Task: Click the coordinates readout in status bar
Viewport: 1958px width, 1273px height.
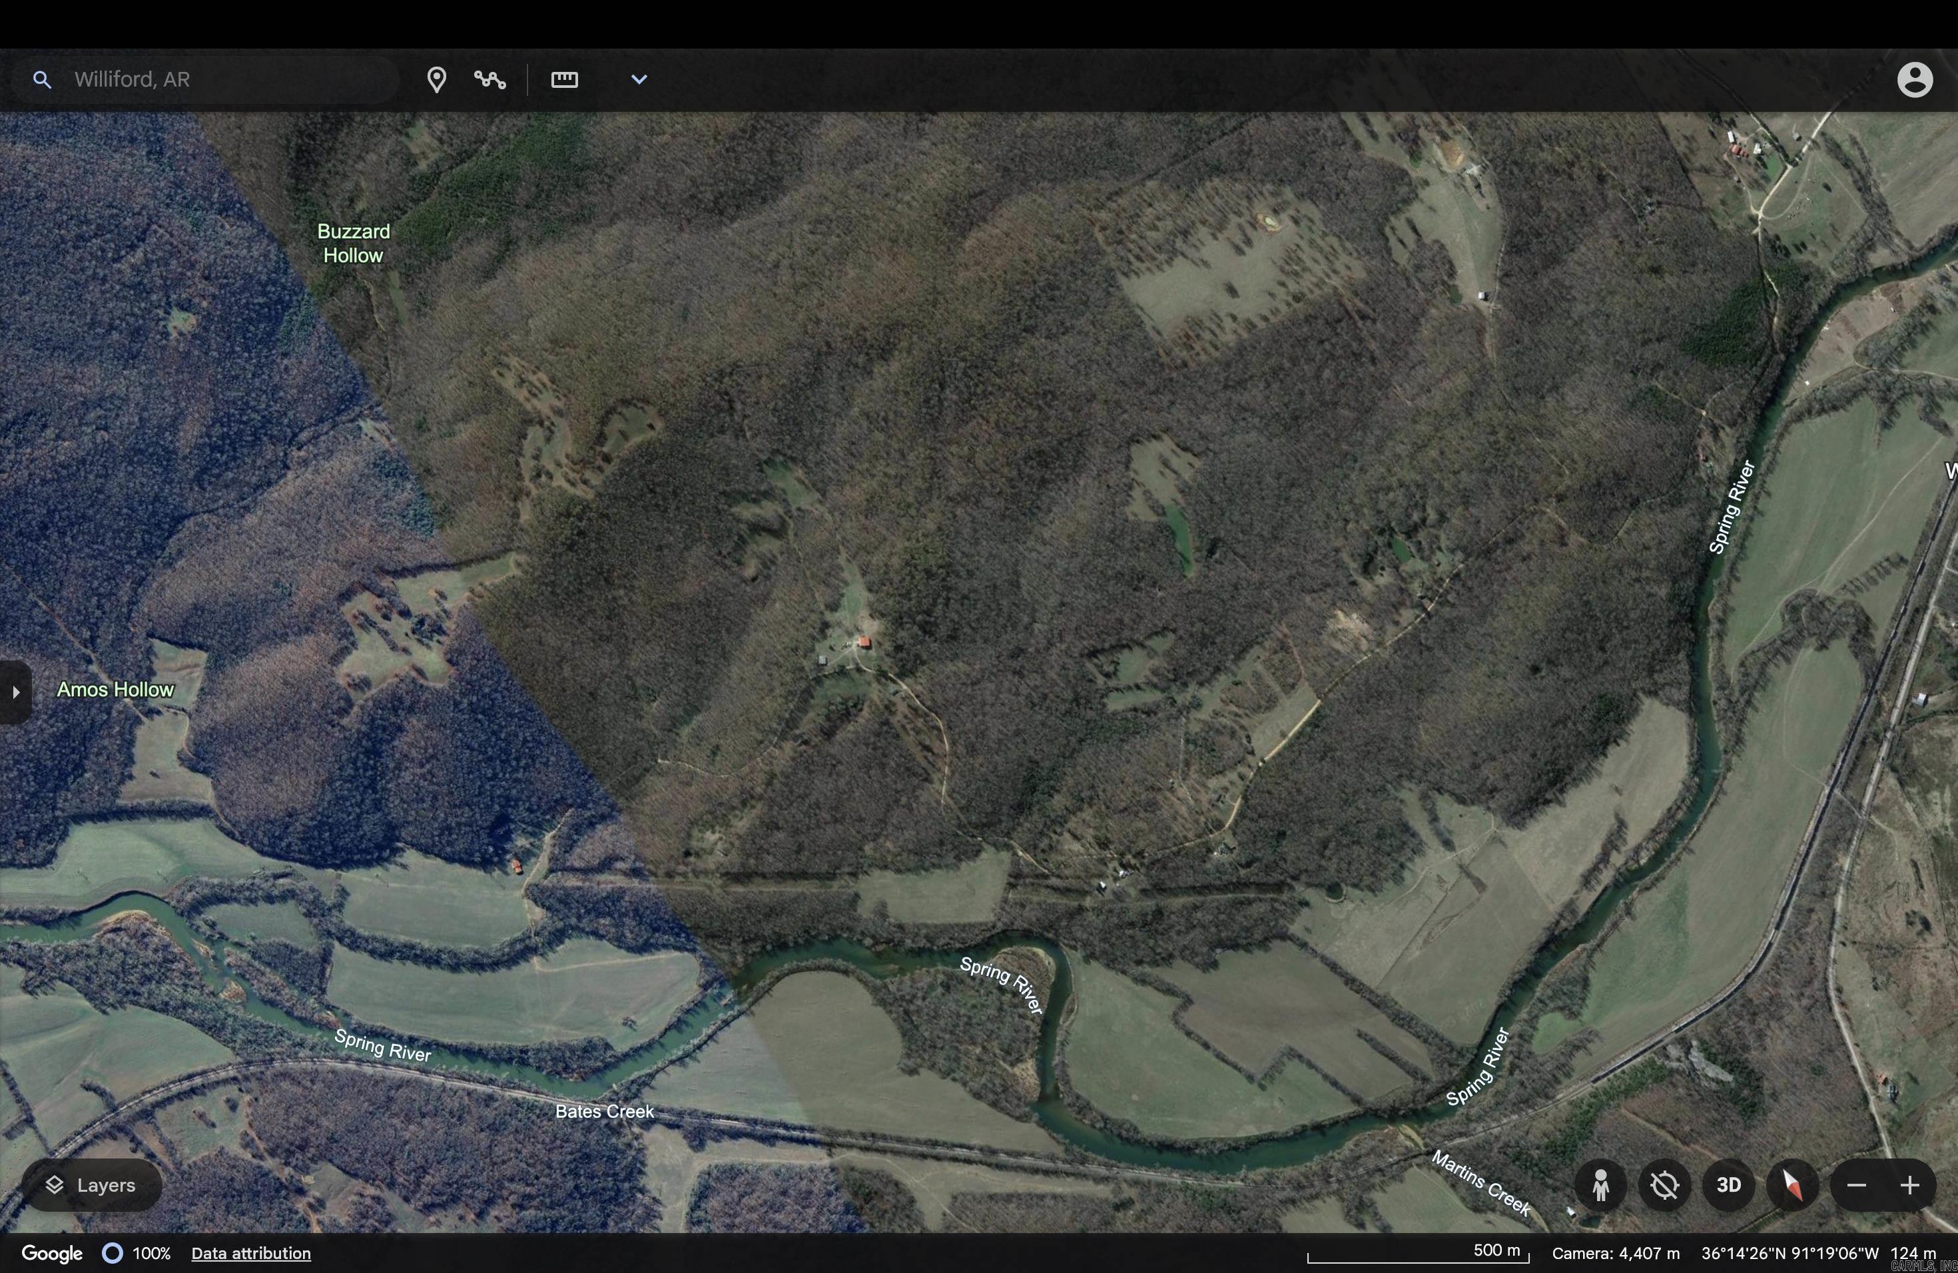Action: tap(1790, 1253)
